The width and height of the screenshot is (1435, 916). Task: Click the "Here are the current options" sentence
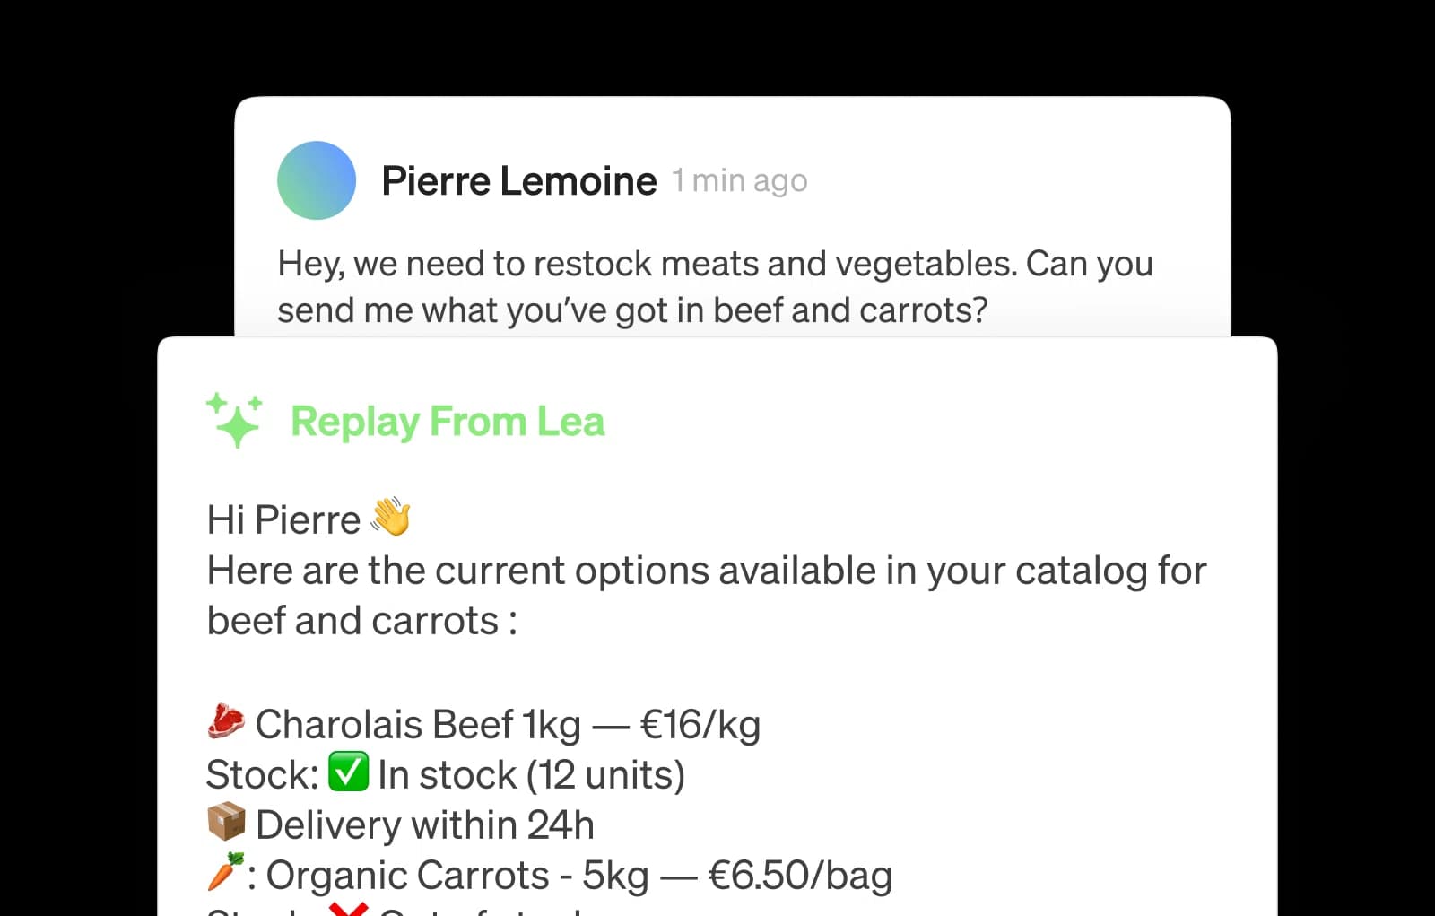(x=706, y=571)
